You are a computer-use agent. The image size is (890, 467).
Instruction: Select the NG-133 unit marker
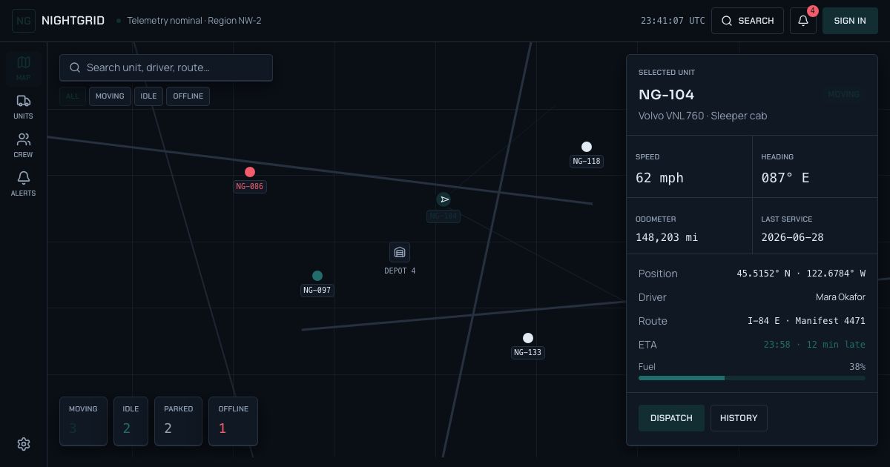[528, 338]
